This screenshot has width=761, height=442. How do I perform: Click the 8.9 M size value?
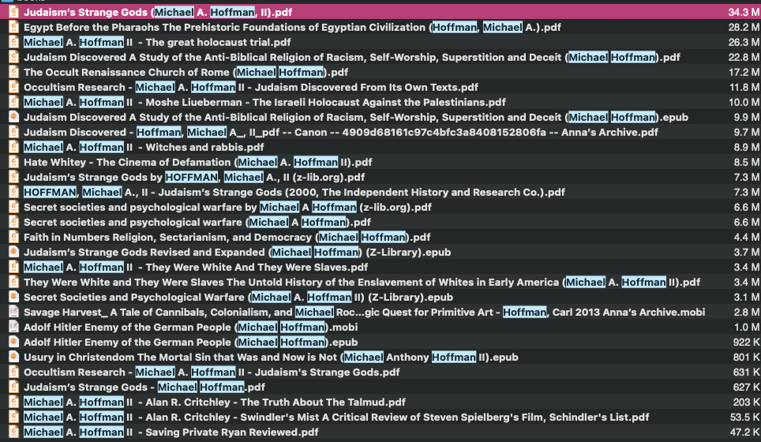[x=747, y=147]
